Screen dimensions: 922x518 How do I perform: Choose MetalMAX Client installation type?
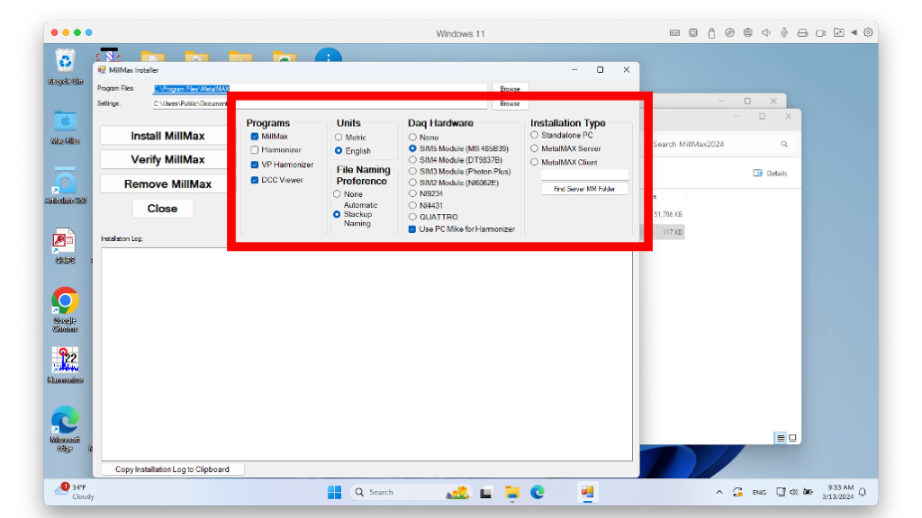coord(535,162)
